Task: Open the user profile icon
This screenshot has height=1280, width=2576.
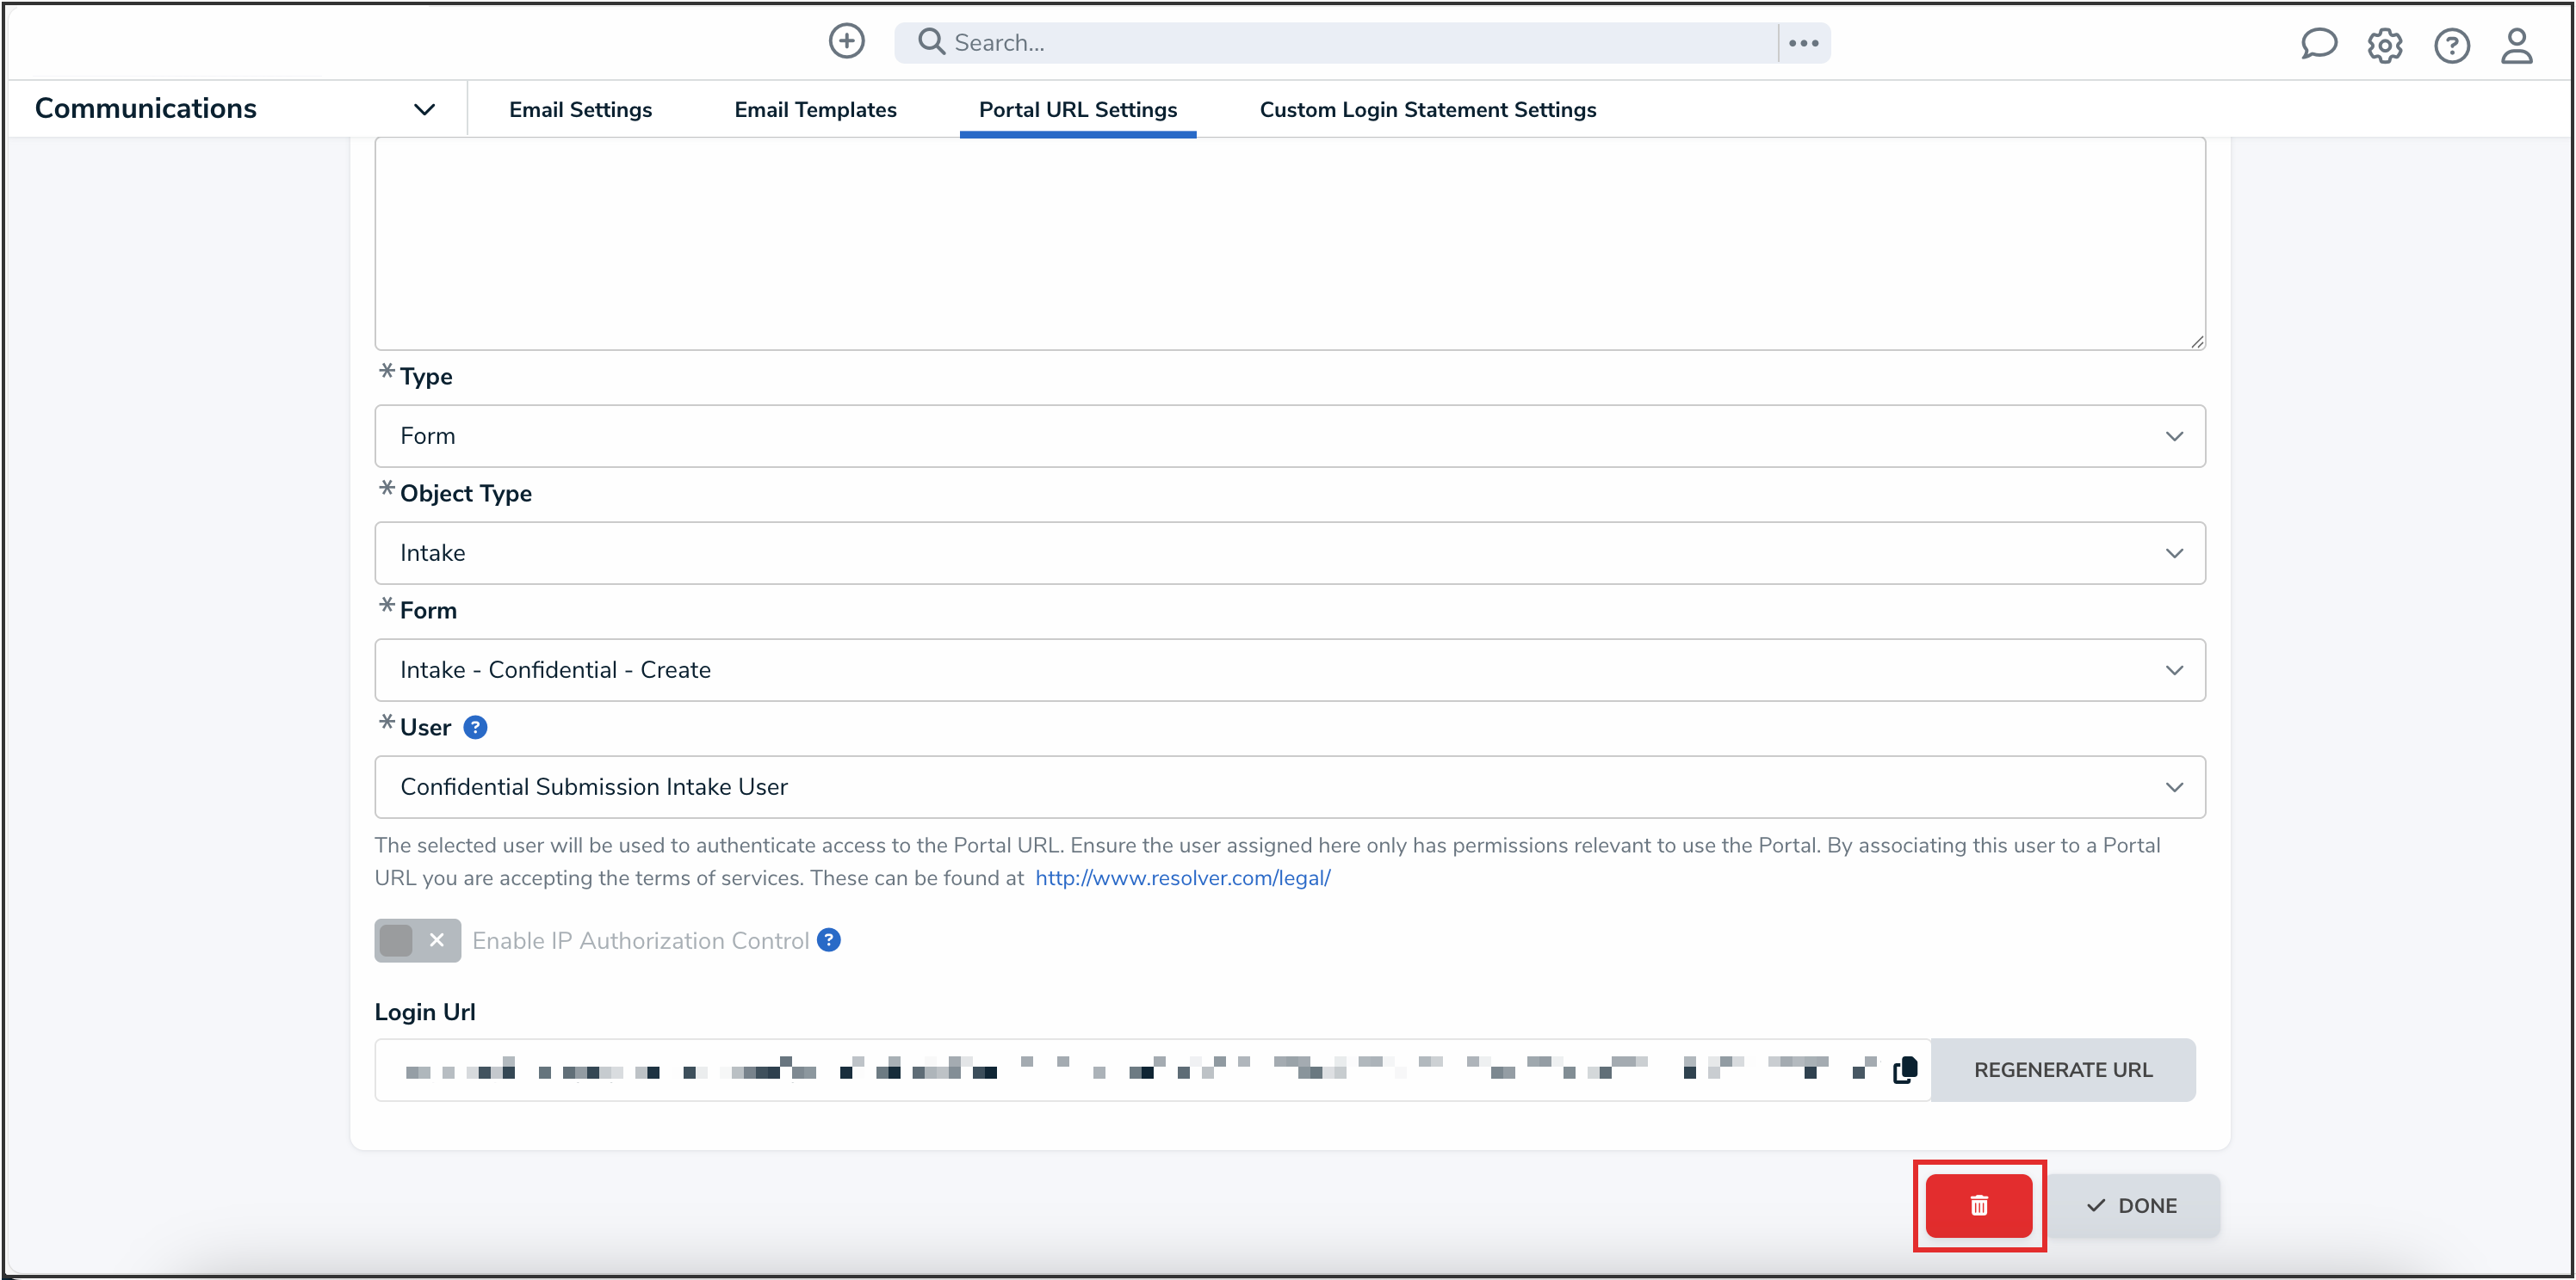Action: [2516, 46]
